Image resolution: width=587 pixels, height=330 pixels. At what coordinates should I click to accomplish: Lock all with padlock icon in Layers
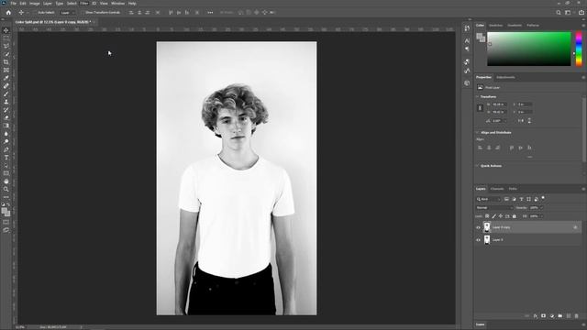tap(514, 216)
